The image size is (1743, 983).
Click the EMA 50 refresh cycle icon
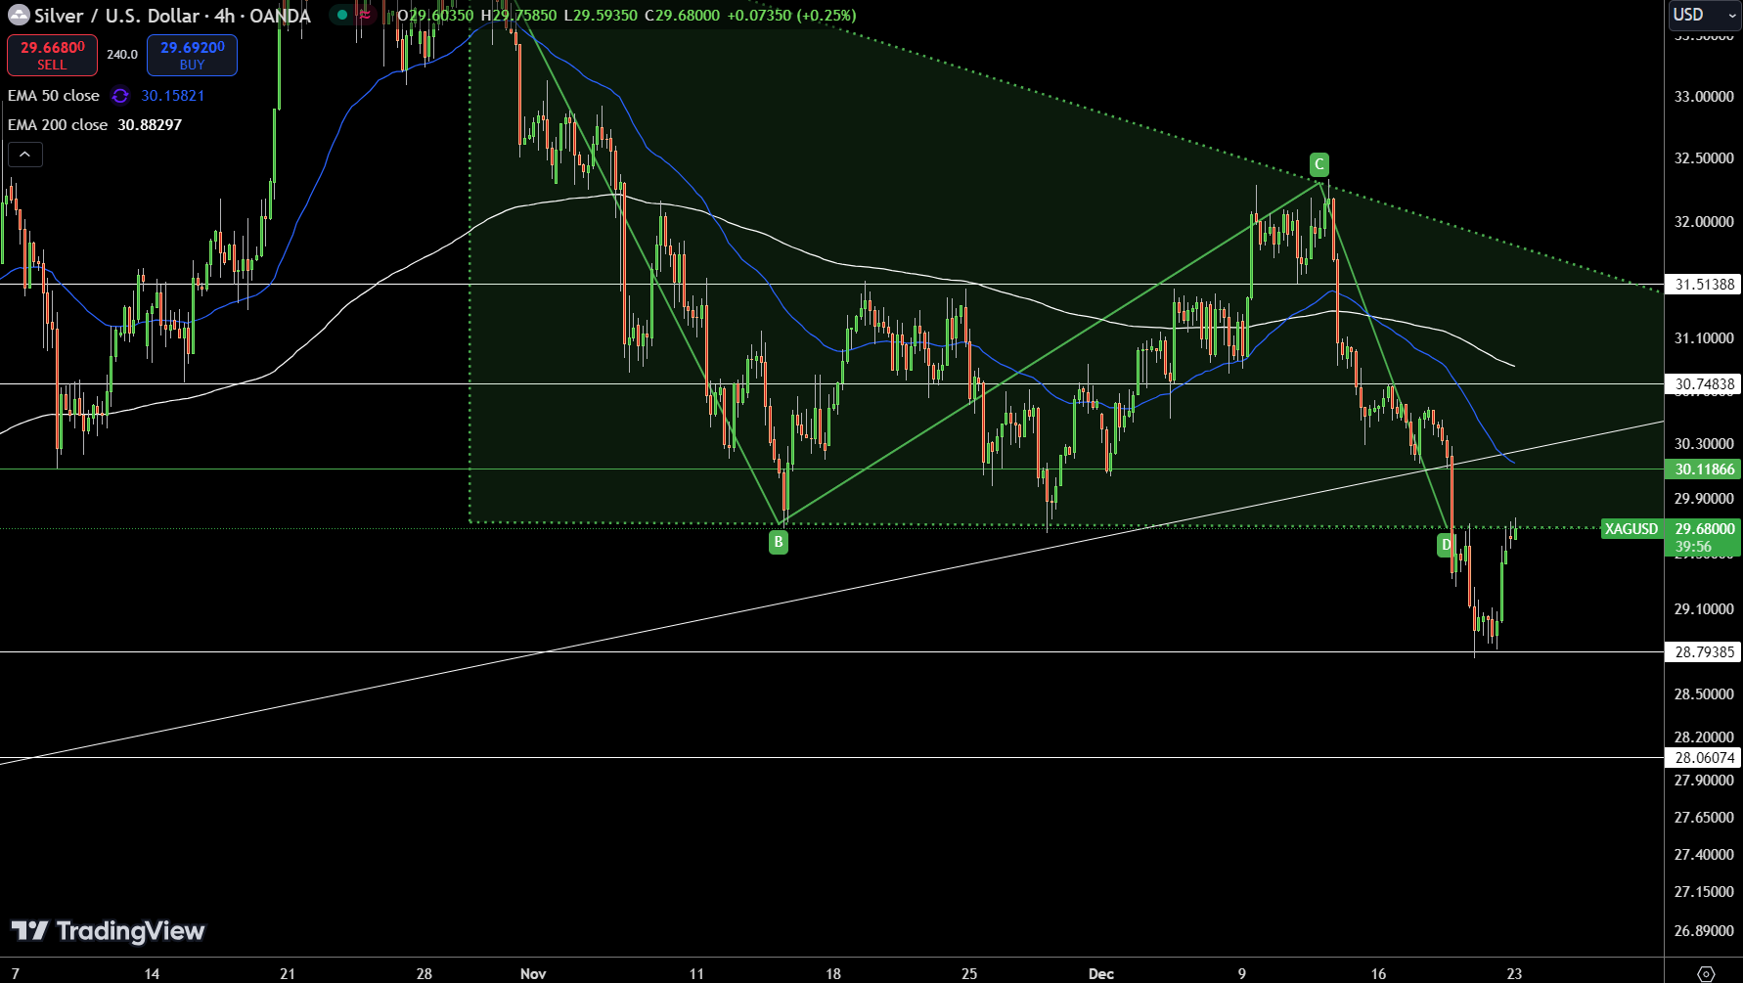[x=120, y=96]
